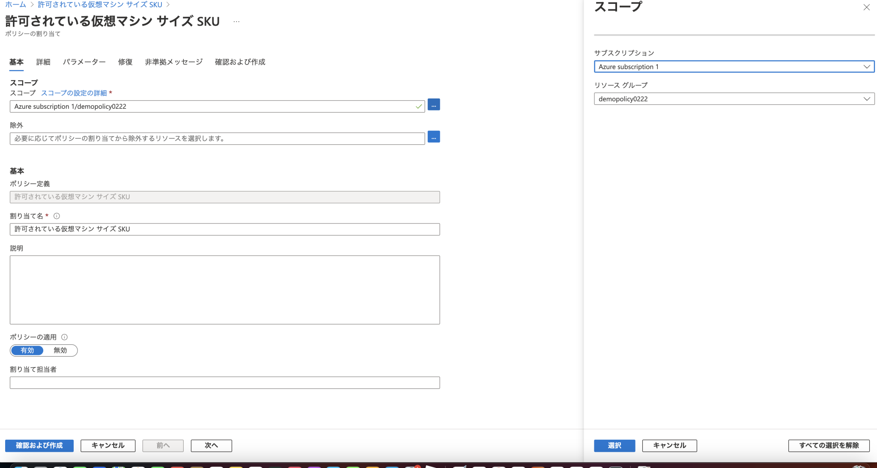This screenshot has height=468, width=877.
Task: Open スコープの設定の詳細 link
Action: (74, 93)
